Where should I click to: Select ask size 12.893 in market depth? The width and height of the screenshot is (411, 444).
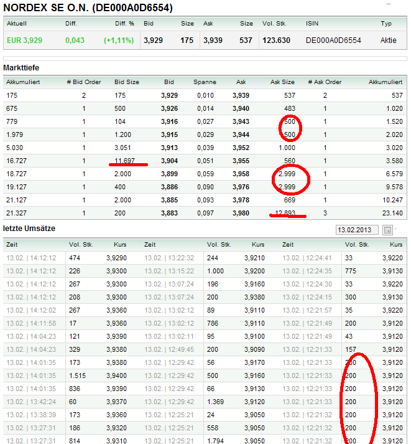285,213
